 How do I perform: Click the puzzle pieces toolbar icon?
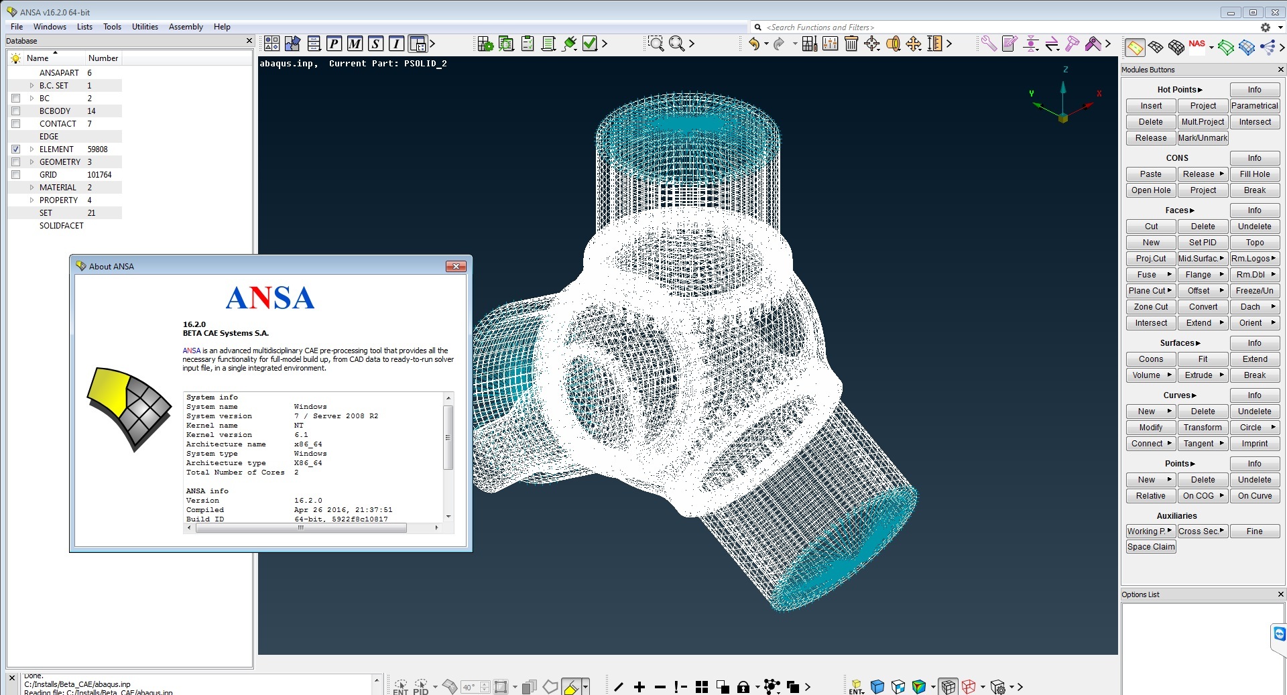click(292, 44)
